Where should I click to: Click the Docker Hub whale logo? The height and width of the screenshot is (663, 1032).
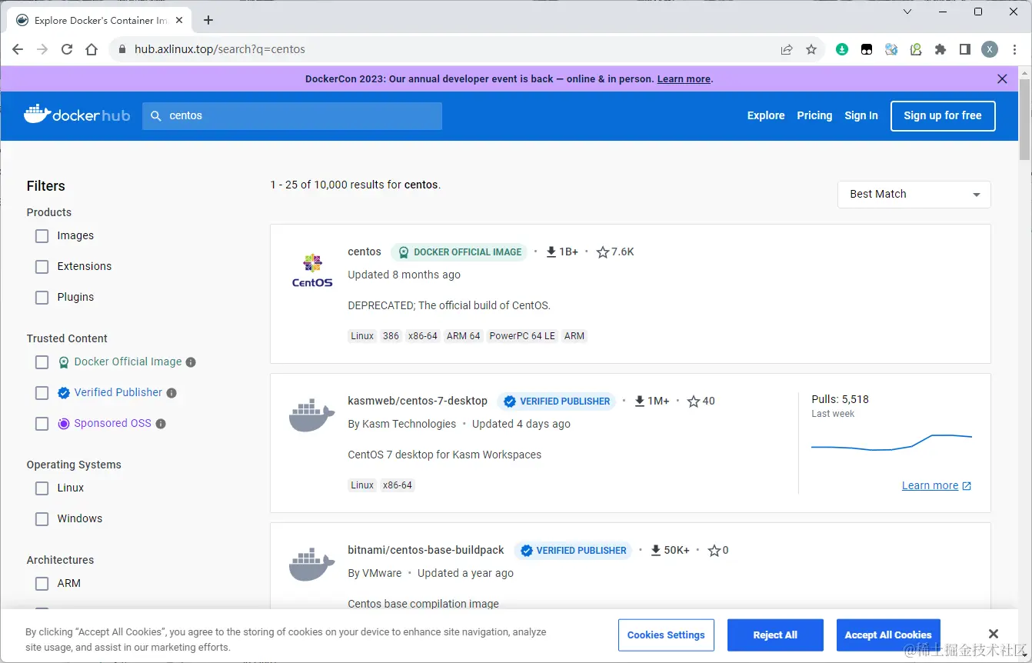[77, 115]
